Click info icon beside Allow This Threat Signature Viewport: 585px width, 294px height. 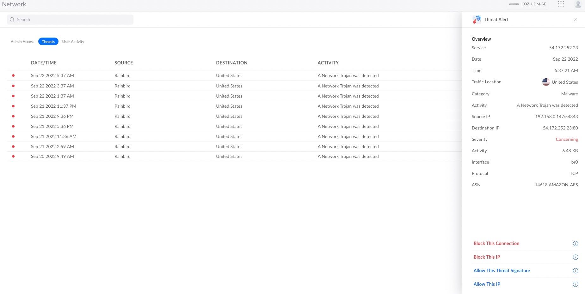(576, 271)
